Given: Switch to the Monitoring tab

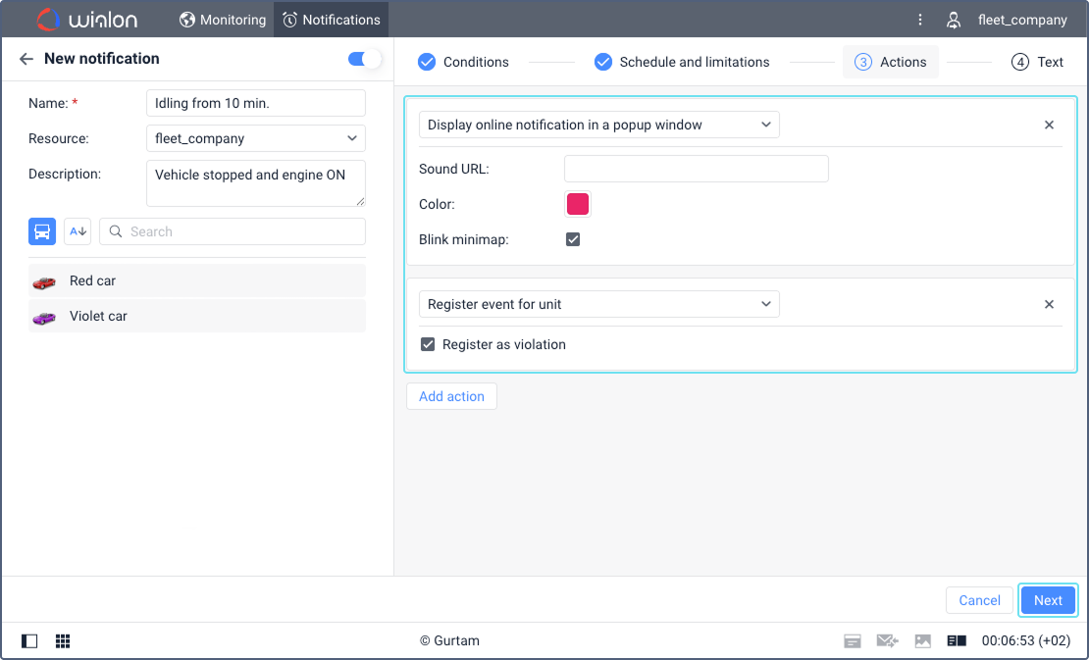Looking at the screenshot, I should point(223,20).
